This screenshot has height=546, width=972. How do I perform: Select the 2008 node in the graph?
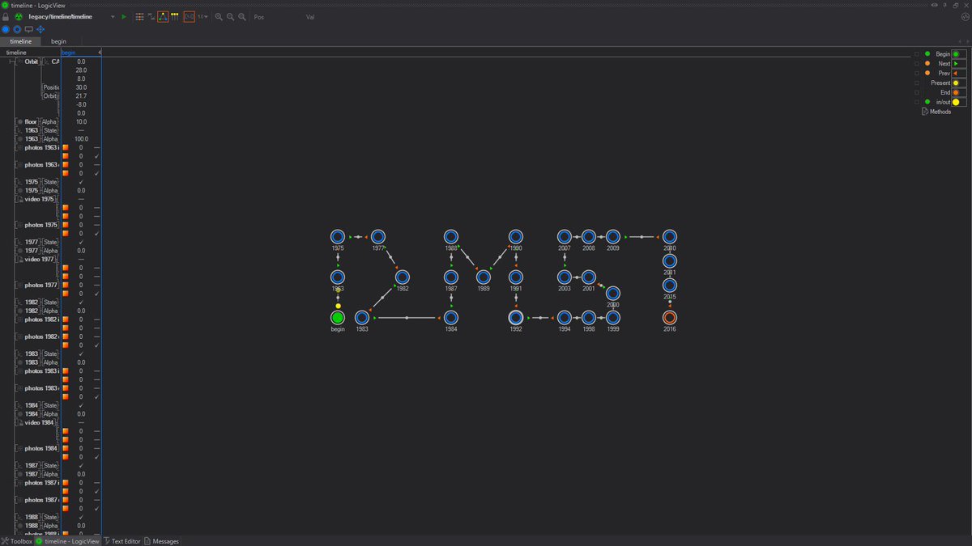tap(589, 237)
